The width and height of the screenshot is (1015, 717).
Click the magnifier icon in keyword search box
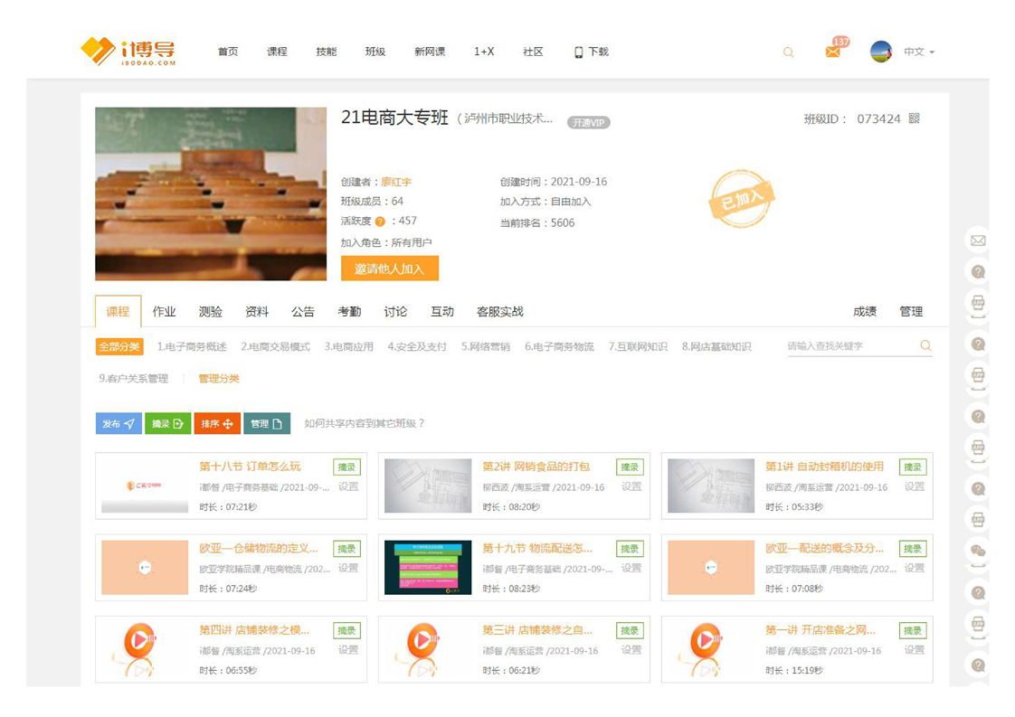click(925, 346)
